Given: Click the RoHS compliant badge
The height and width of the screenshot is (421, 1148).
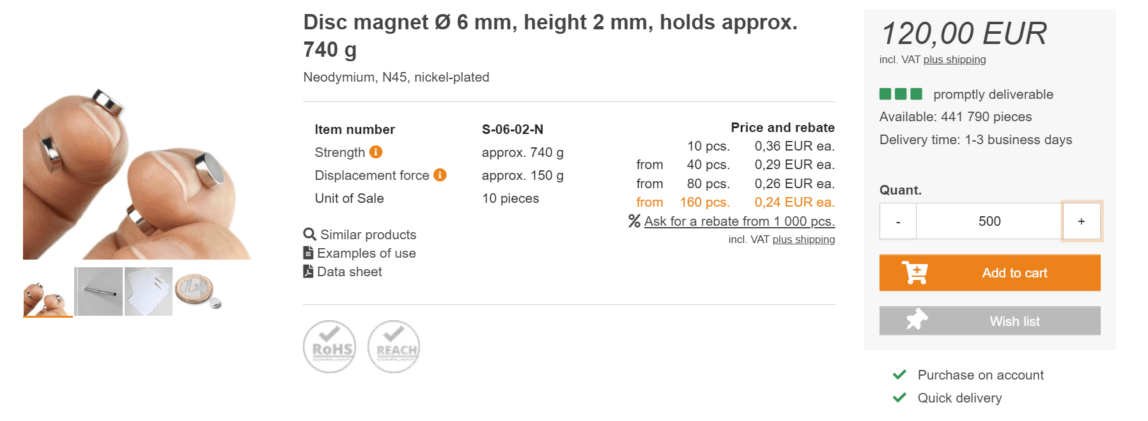Looking at the screenshot, I should click(x=329, y=346).
